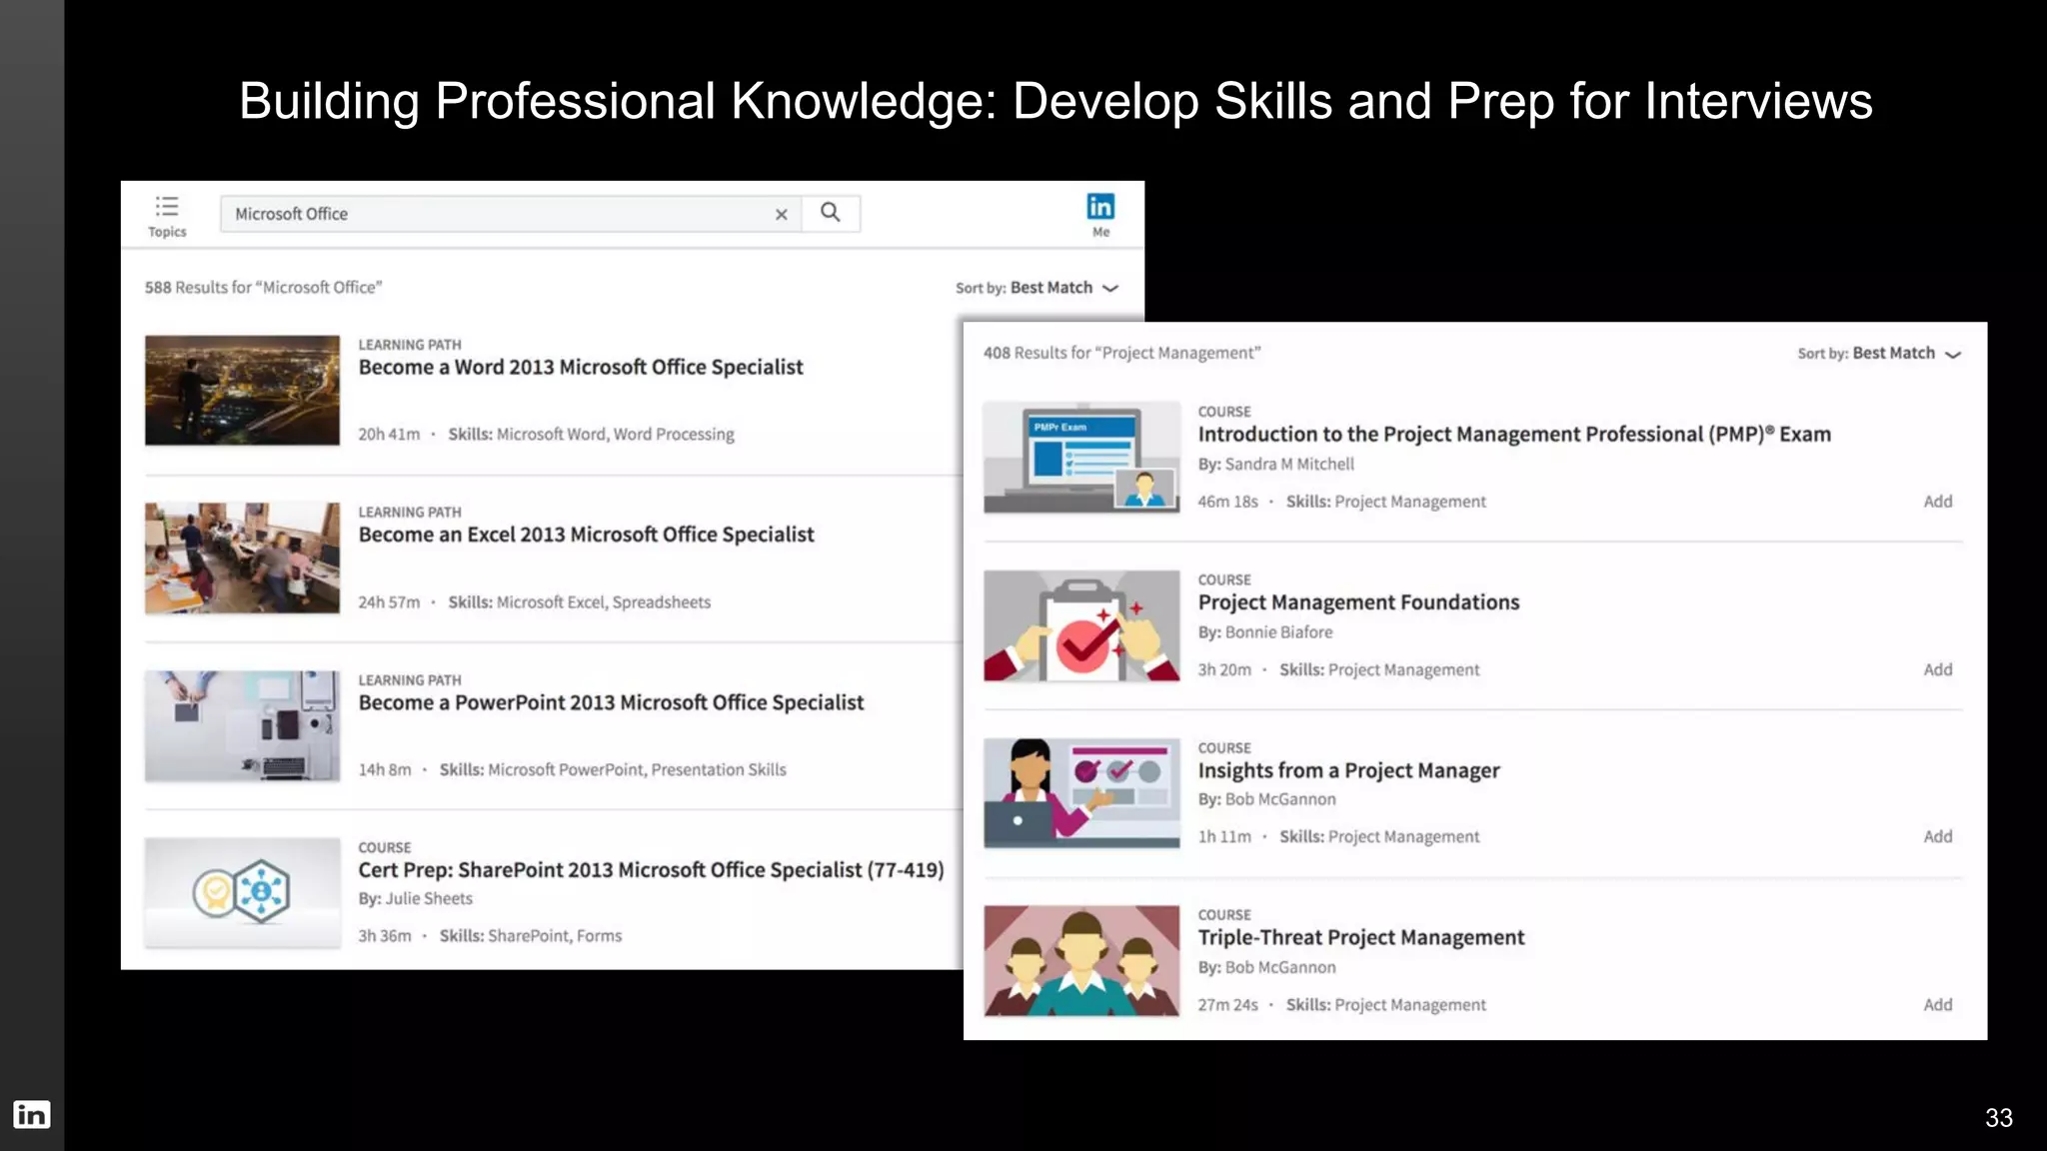This screenshot has height=1151, width=2047.
Task: Click the LinkedIn logo in slide corner
Action: [x=31, y=1114]
